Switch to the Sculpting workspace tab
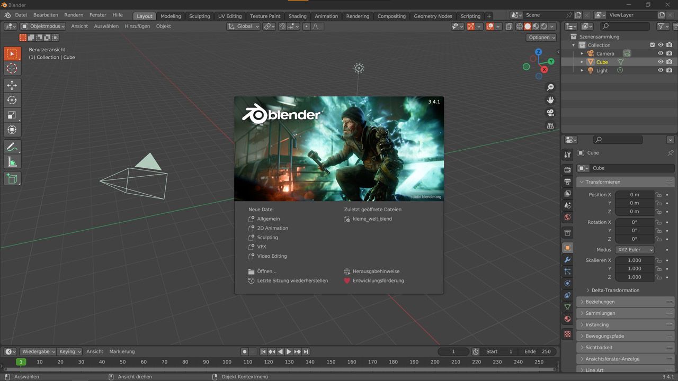678x381 pixels. (x=199, y=16)
